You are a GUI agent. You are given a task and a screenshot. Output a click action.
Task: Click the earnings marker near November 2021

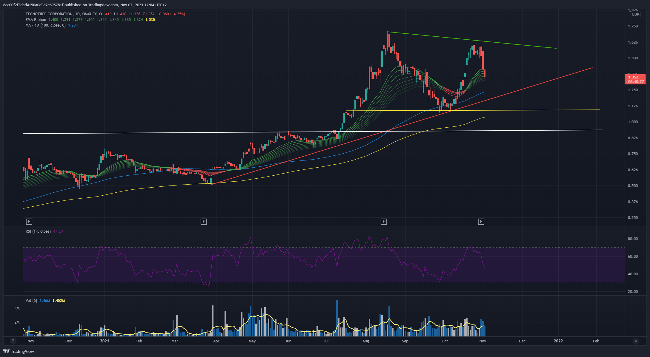(x=481, y=222)
